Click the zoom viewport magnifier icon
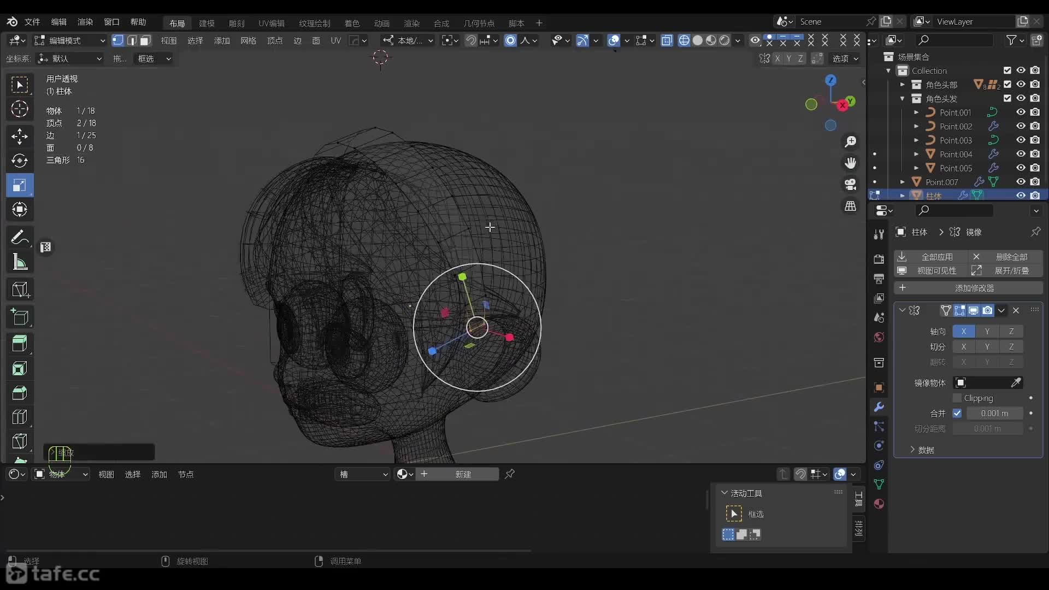Viewport: 1049px width, 590px height. tap(851, 142)
